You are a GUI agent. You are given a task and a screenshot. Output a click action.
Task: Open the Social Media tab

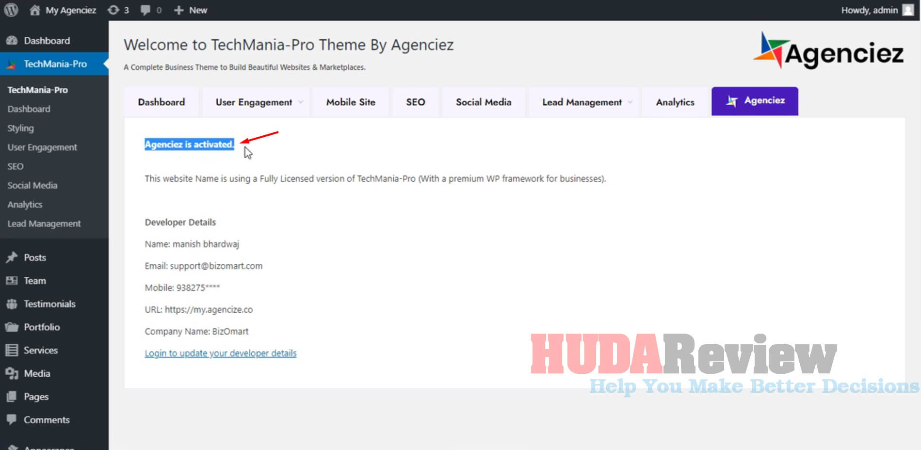coord(484,102)
